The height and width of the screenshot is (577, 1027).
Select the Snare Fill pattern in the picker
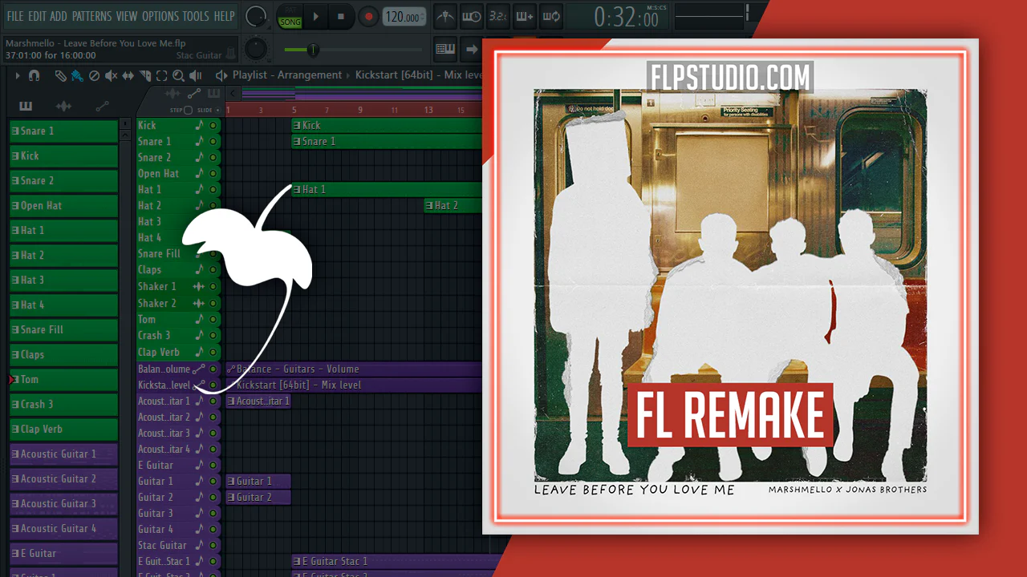63,329
